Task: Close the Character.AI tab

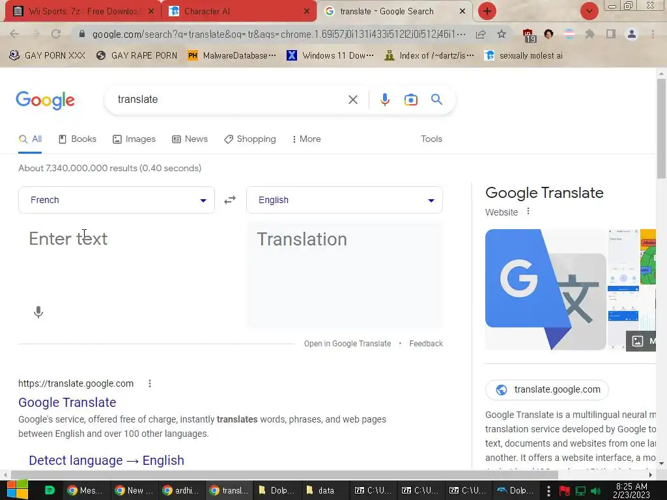Action: (306, 12)
